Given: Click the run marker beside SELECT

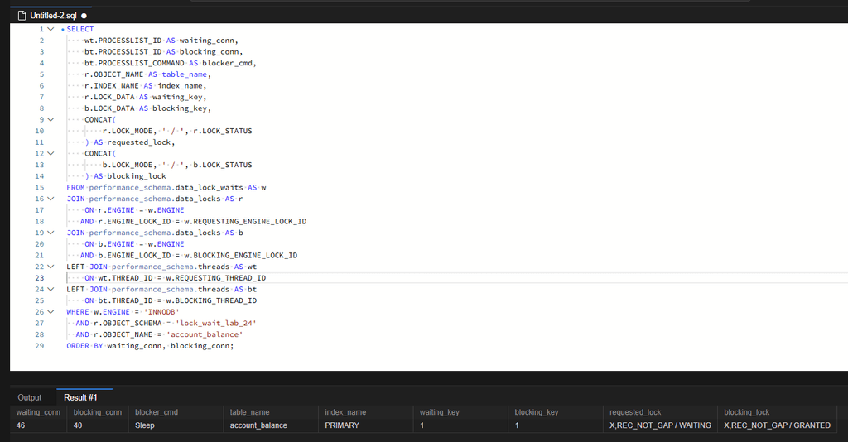Looking at the screenshot, I should (63, 29).
